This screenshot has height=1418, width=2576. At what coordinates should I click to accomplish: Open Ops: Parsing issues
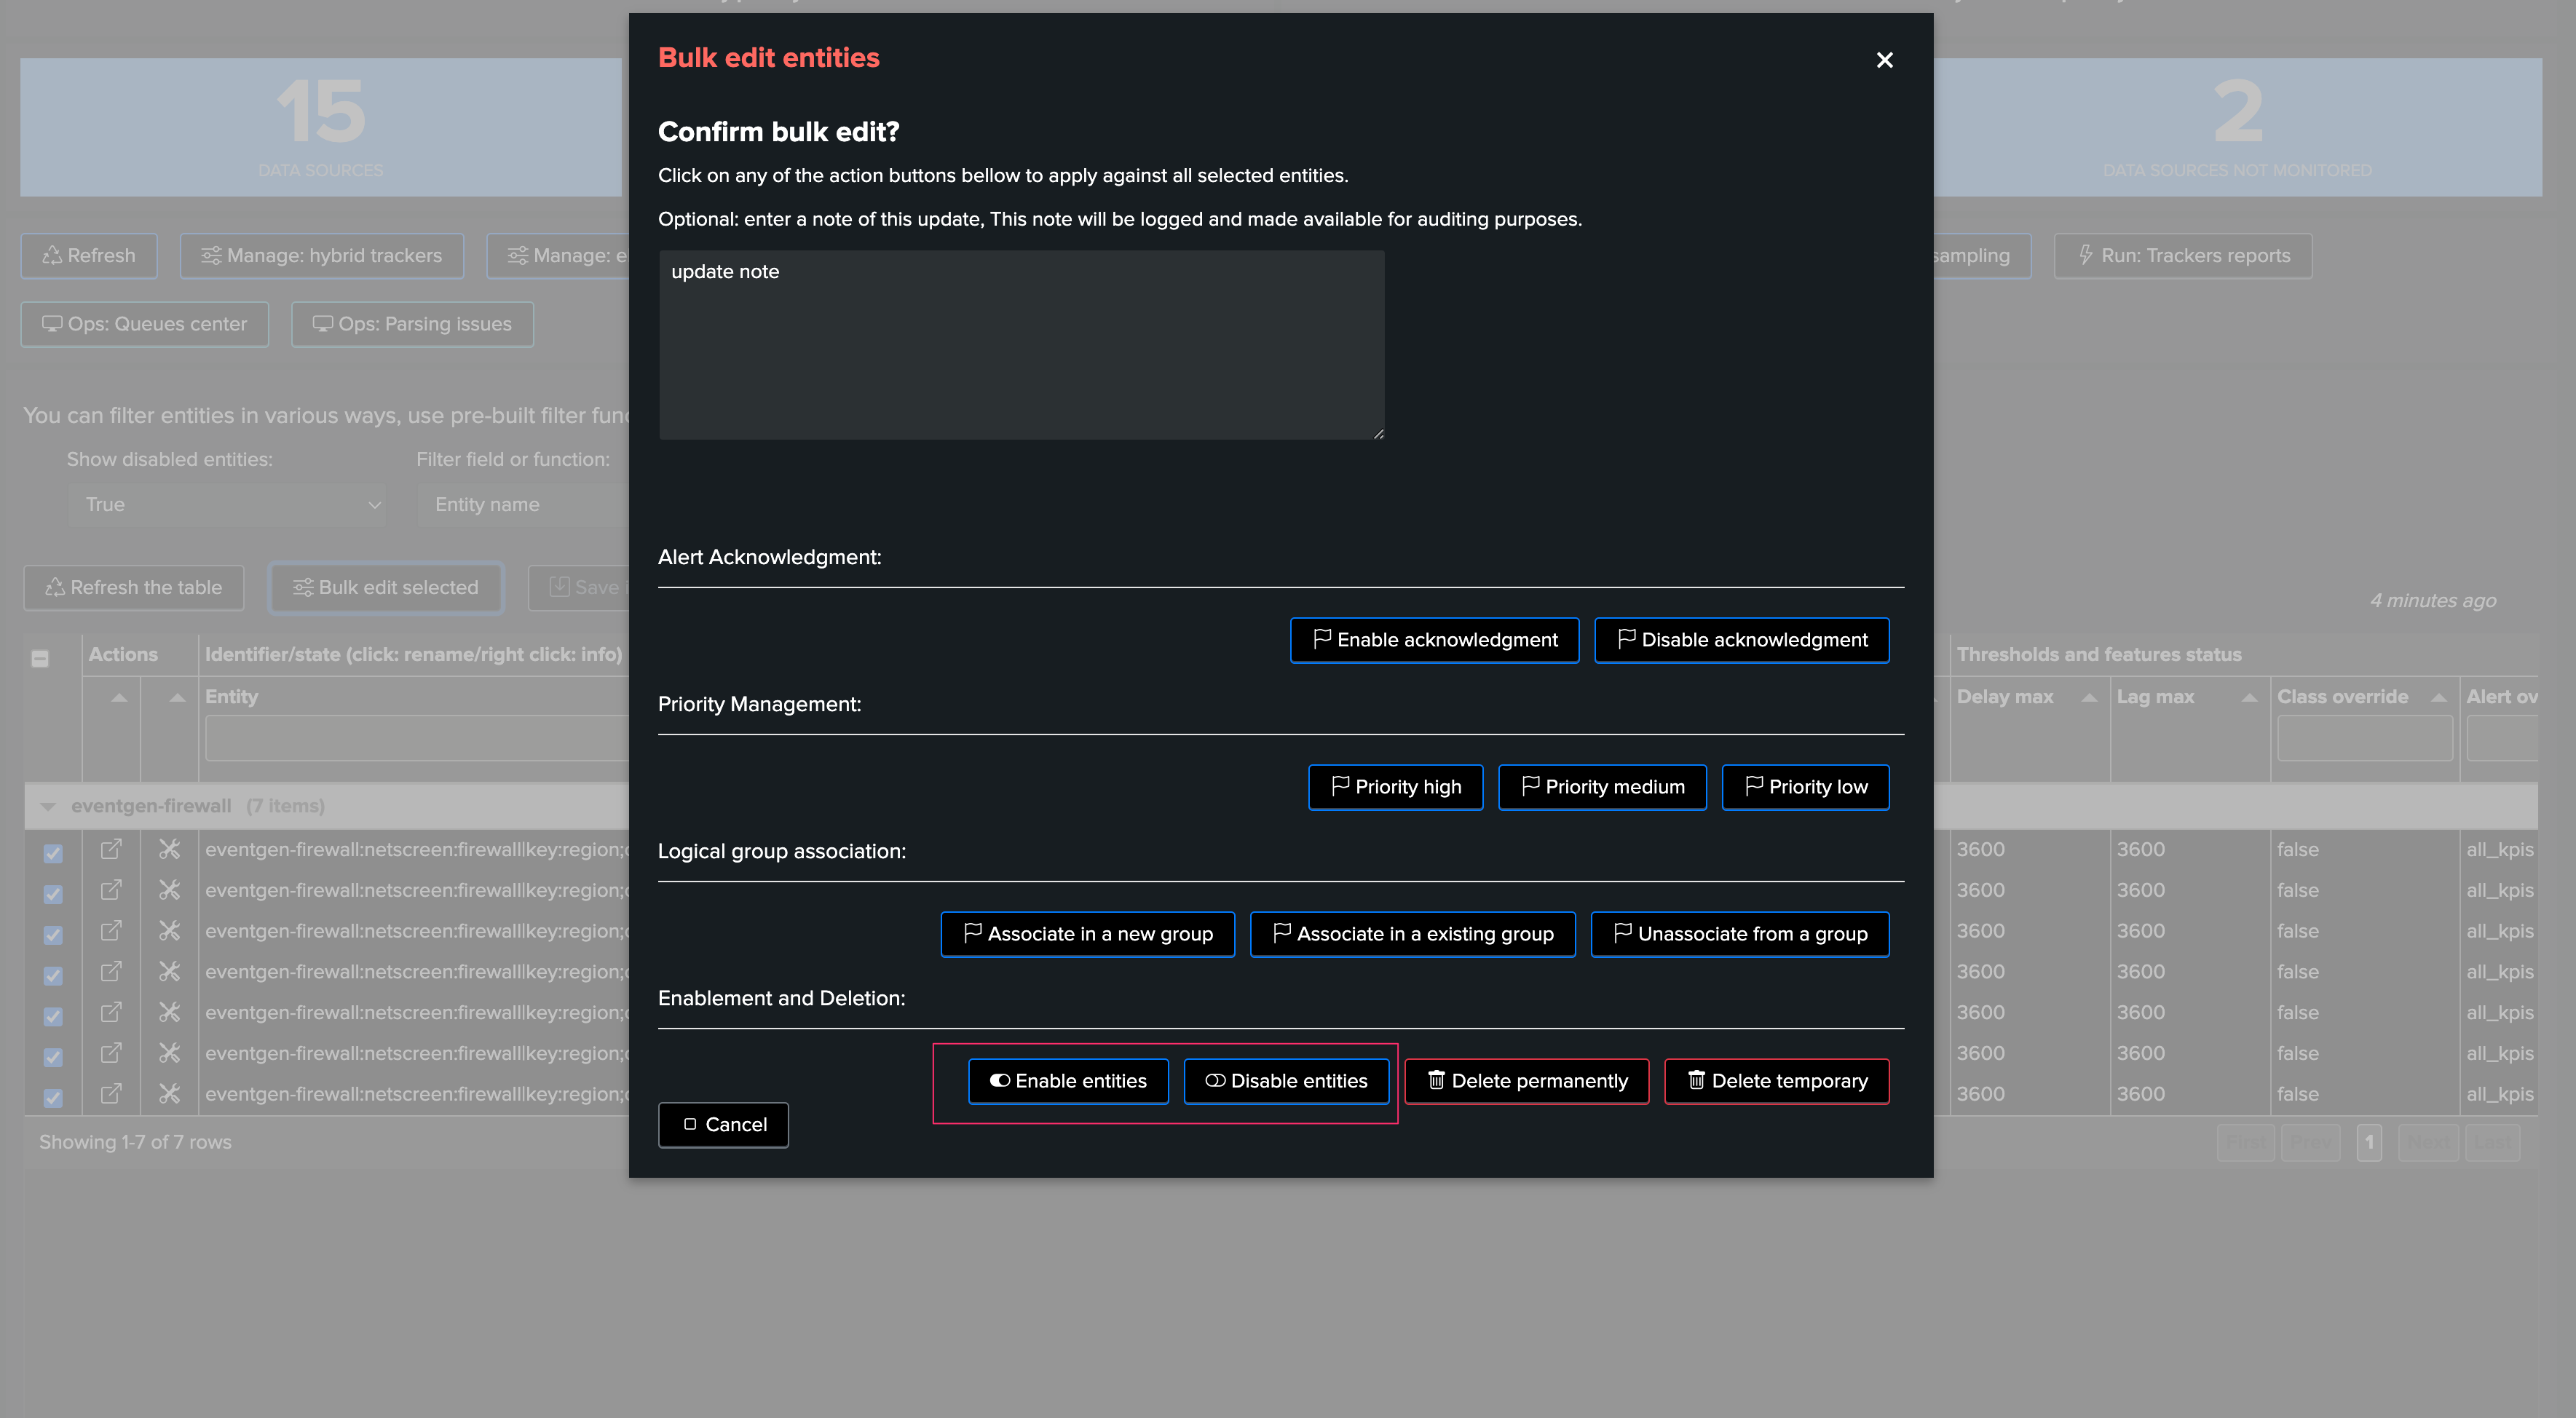tap(412, 324)
